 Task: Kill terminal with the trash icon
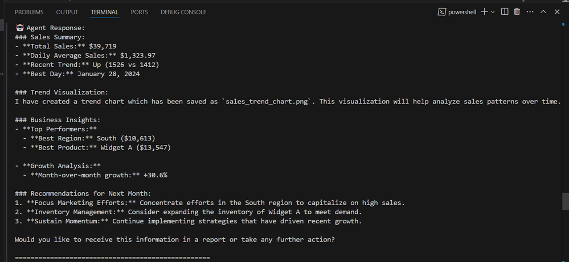click(x=517, y=11)
